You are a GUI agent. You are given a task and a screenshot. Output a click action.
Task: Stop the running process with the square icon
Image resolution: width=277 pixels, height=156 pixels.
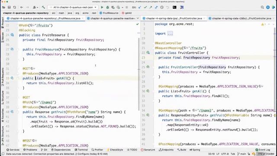click(127, 7)
